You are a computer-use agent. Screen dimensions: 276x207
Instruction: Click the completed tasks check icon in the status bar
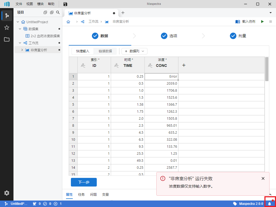(x=45, y=204)
